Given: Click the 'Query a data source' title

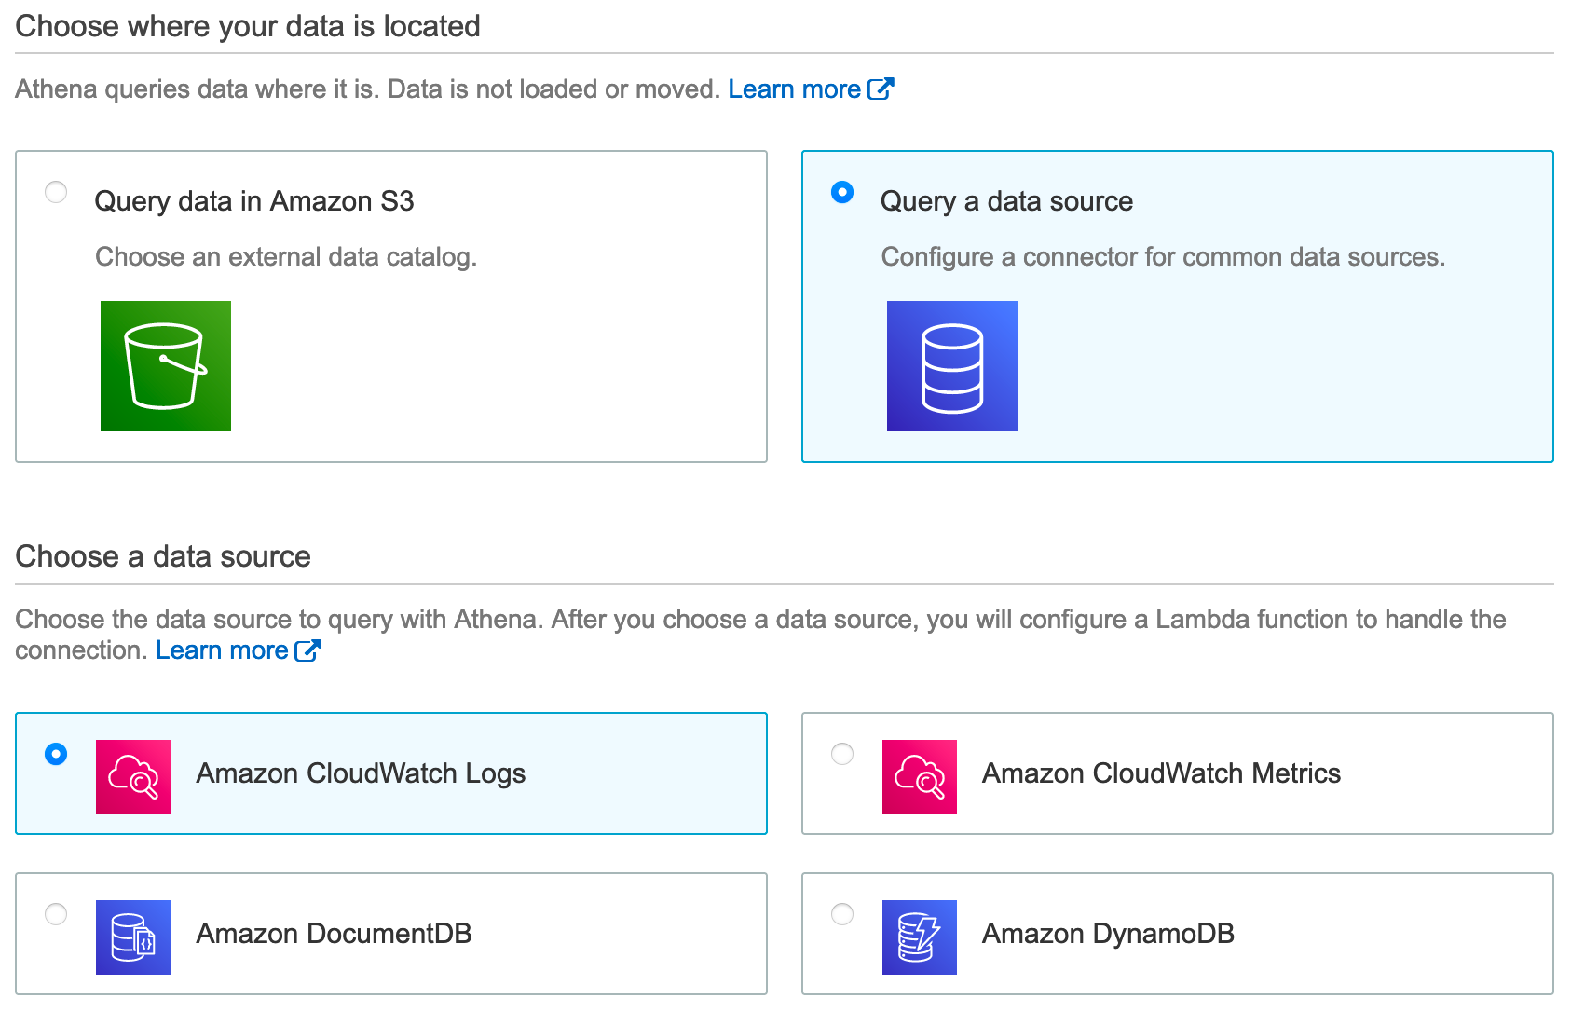Looking at the screenshot, I should (1006, 201).
